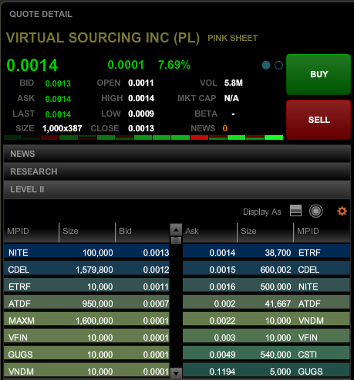Select the hollow page dot
Screen dimensions: 354x380
[278, 66]
